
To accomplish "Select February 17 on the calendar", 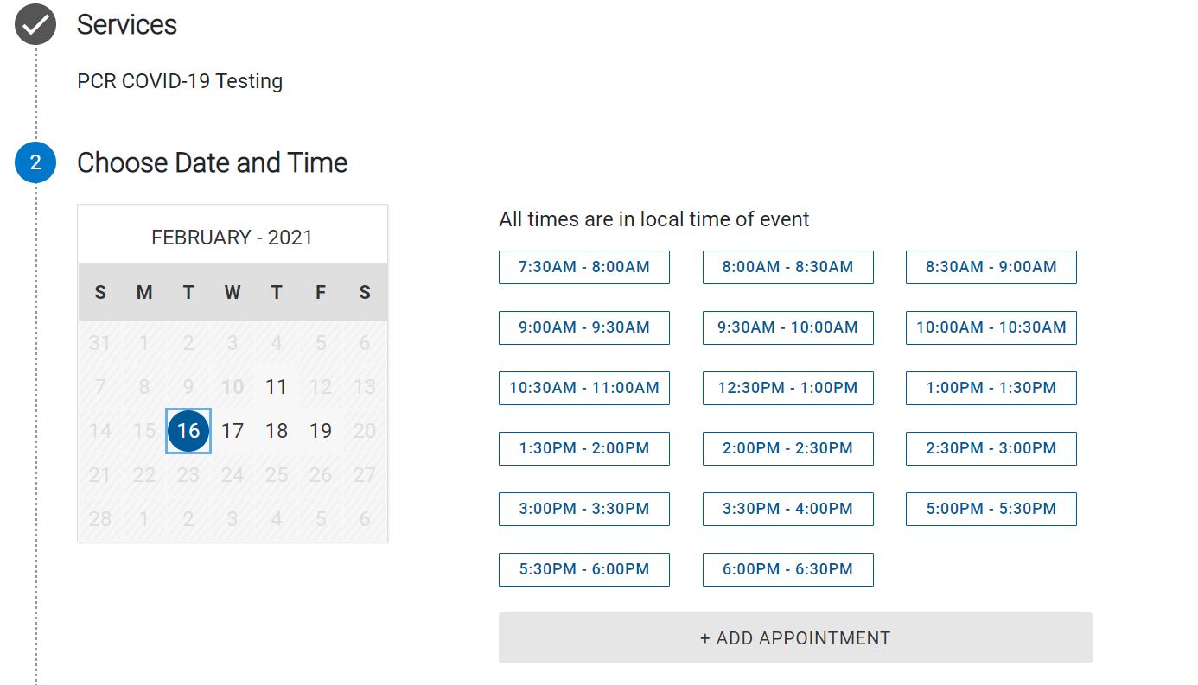I will [233, 431].
